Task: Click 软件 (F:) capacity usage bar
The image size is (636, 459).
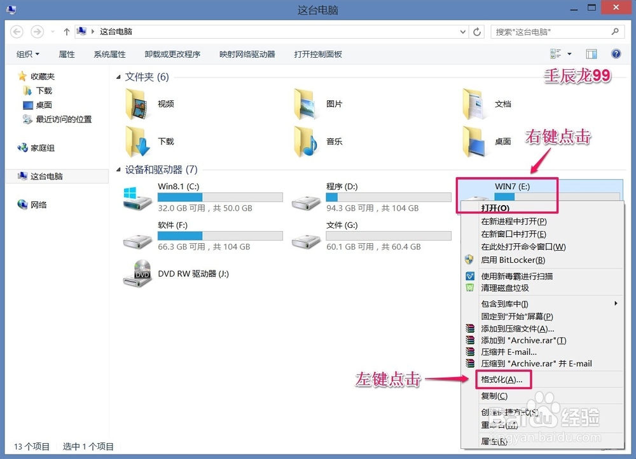Action: pyautogui.click(x=220, y=236)
